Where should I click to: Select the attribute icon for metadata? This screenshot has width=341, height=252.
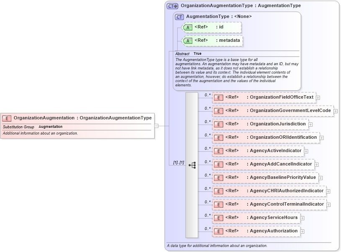[x=188, y=41]
